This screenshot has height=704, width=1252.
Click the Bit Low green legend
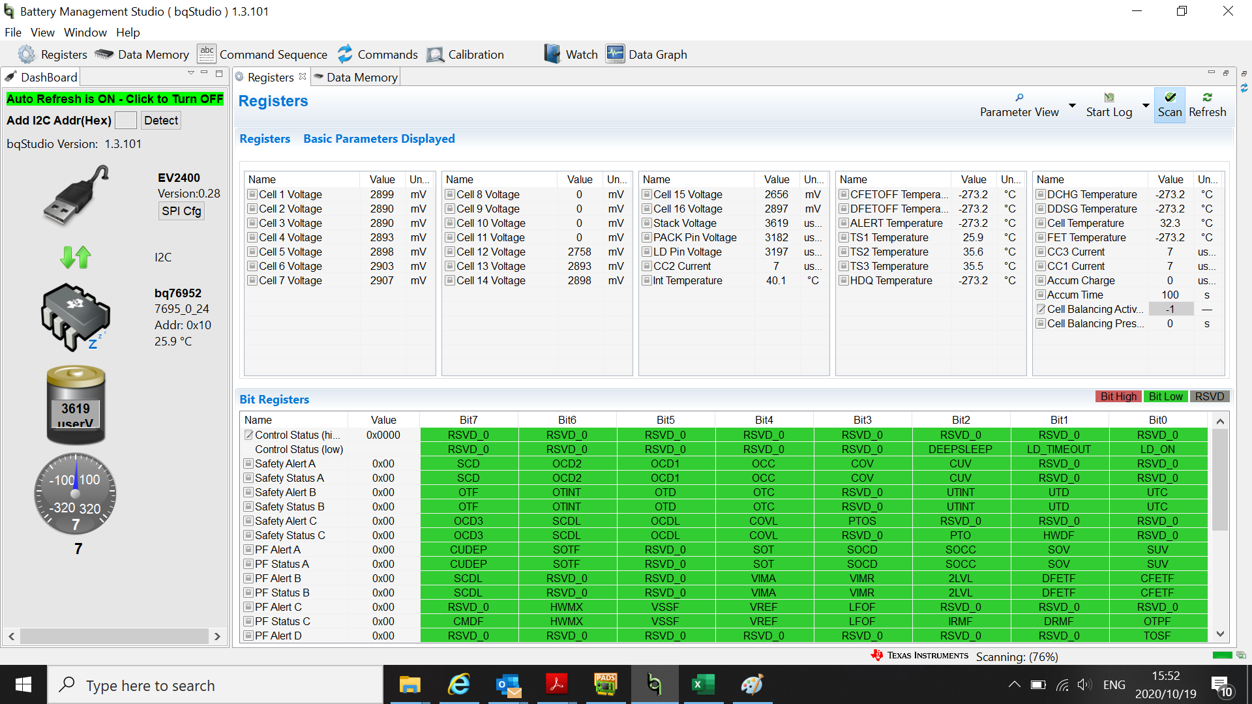pyautogui.click(x=1165, y=396)
